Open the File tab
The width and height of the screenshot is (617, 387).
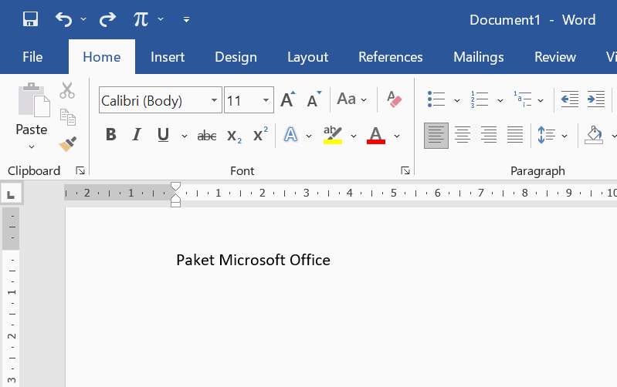(x=32, y=57)
